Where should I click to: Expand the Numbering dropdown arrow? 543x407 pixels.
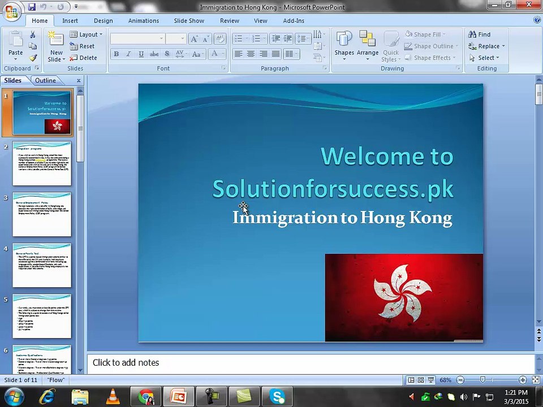[x=264, y=38]
